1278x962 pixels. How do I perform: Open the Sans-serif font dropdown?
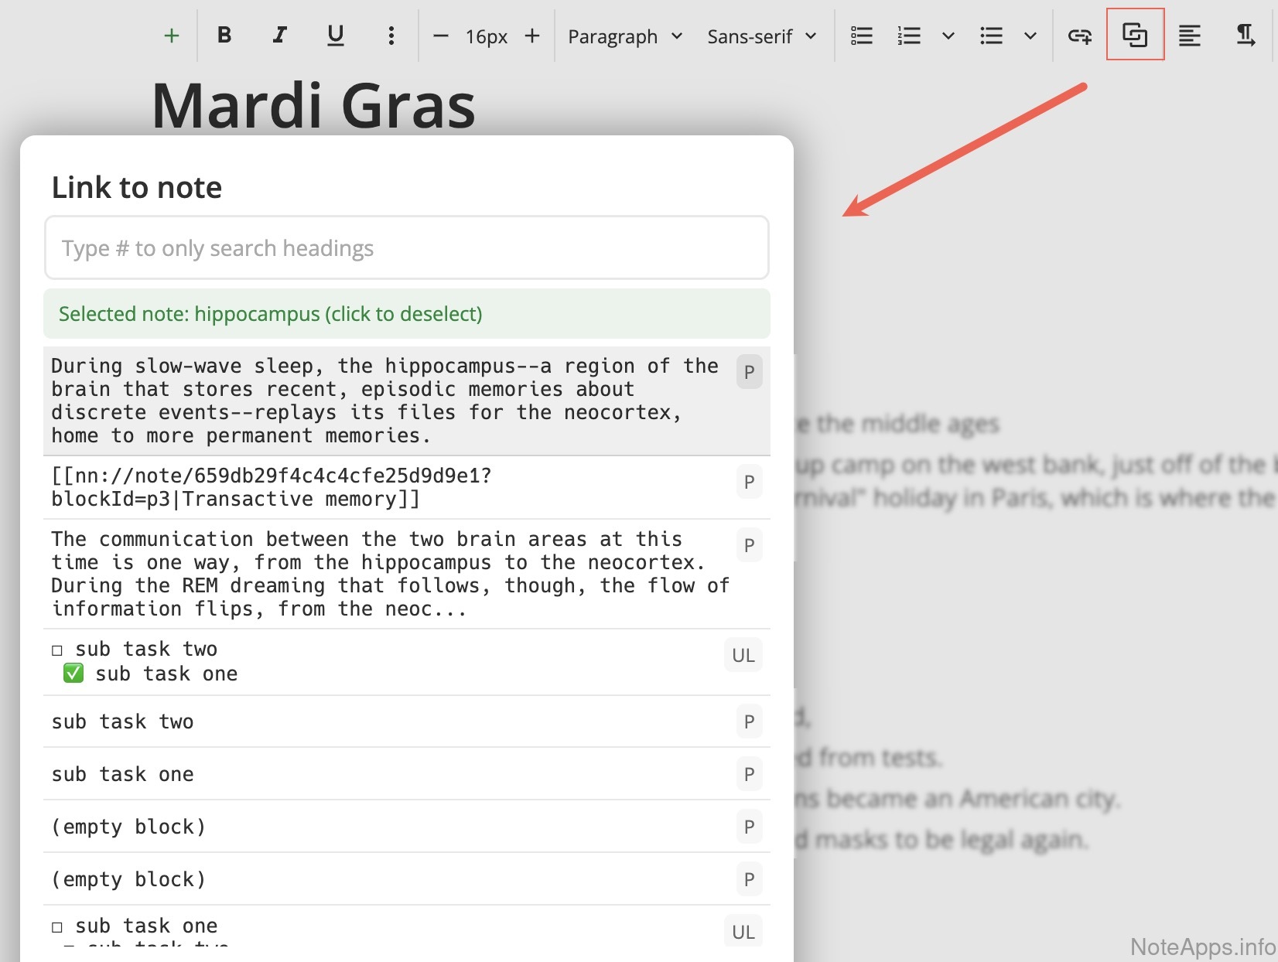(761, 36)
